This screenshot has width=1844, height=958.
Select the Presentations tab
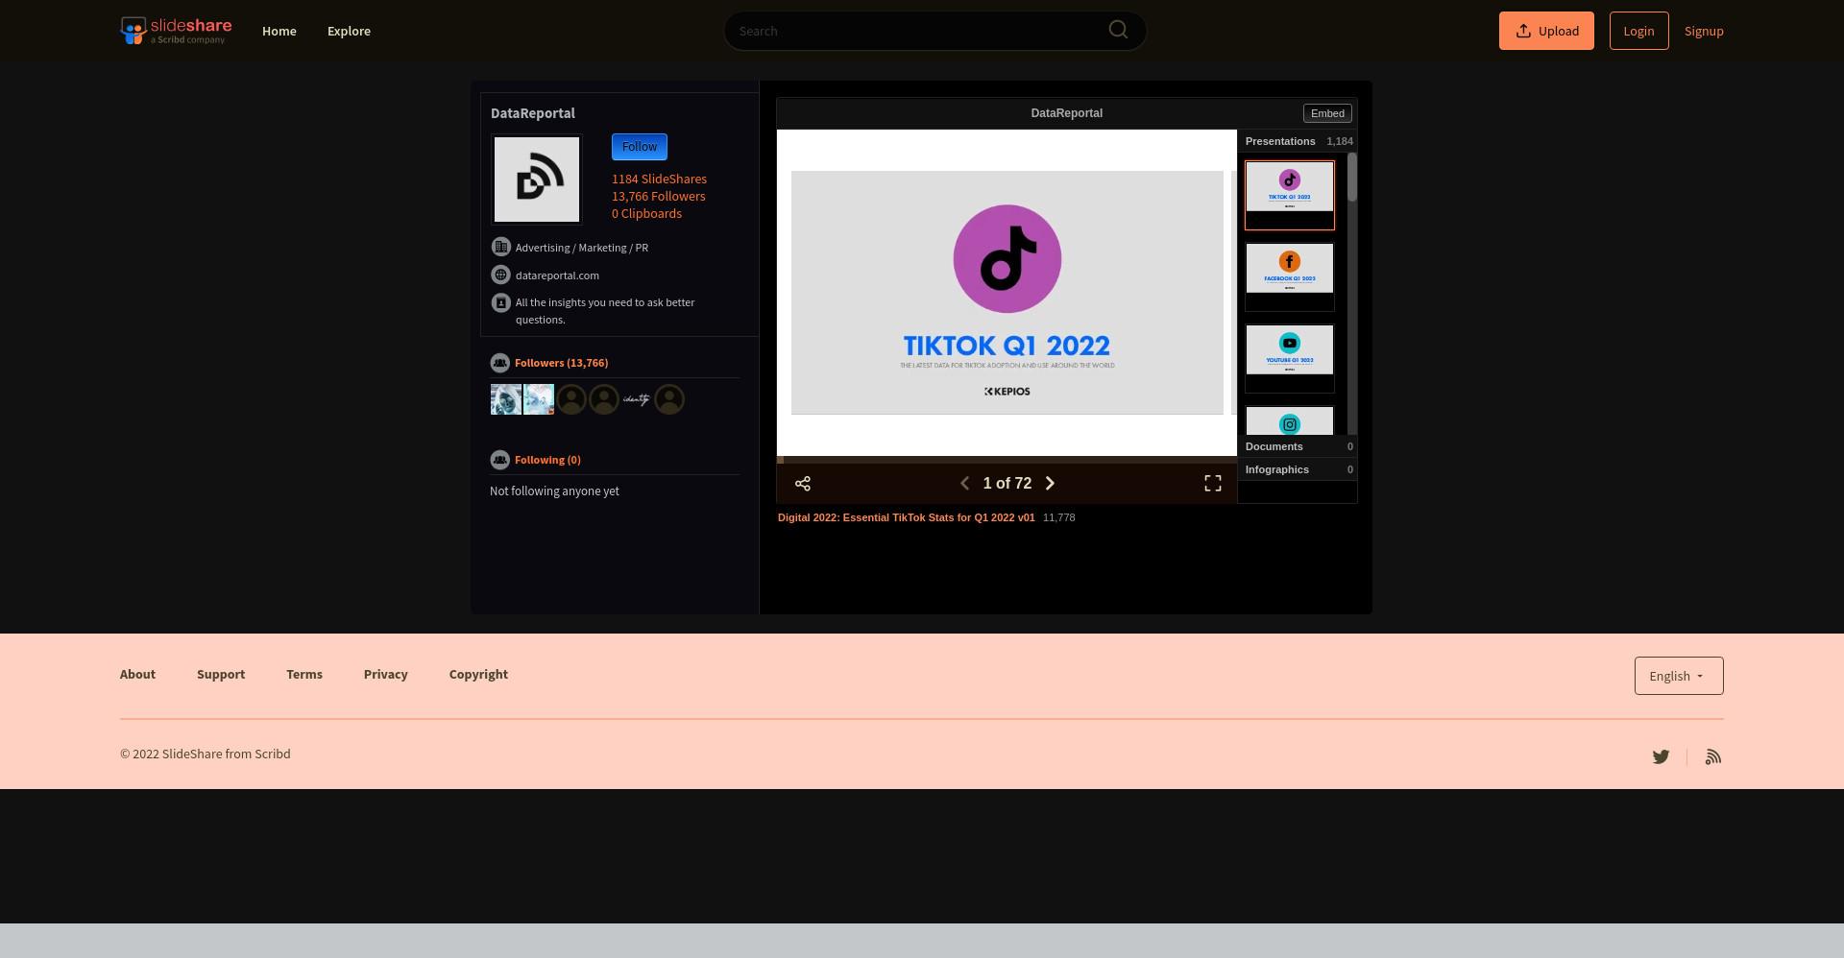pos(1298,141)
